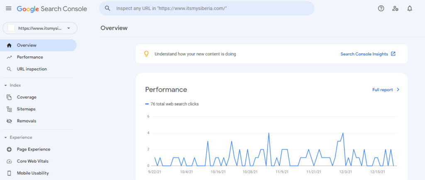
Task: Go to the Performance menu item
Action: pos(30,57)
